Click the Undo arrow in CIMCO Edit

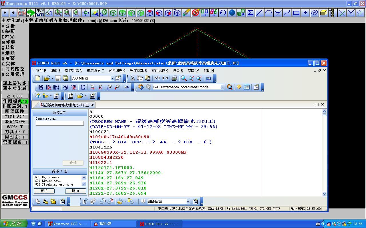coord(157,78)
